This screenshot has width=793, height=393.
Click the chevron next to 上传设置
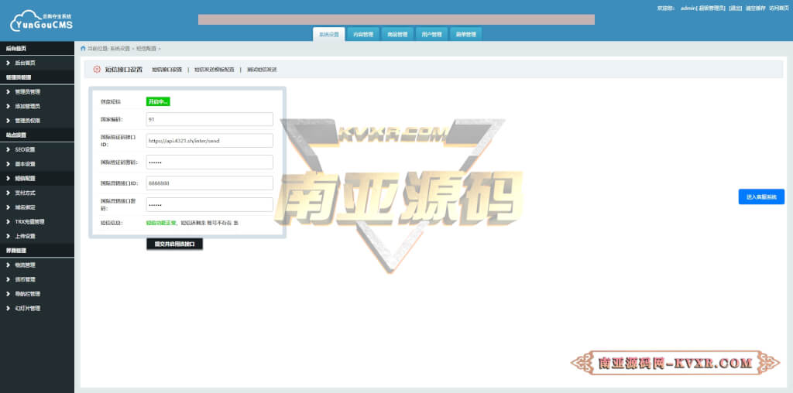(8, 236)
